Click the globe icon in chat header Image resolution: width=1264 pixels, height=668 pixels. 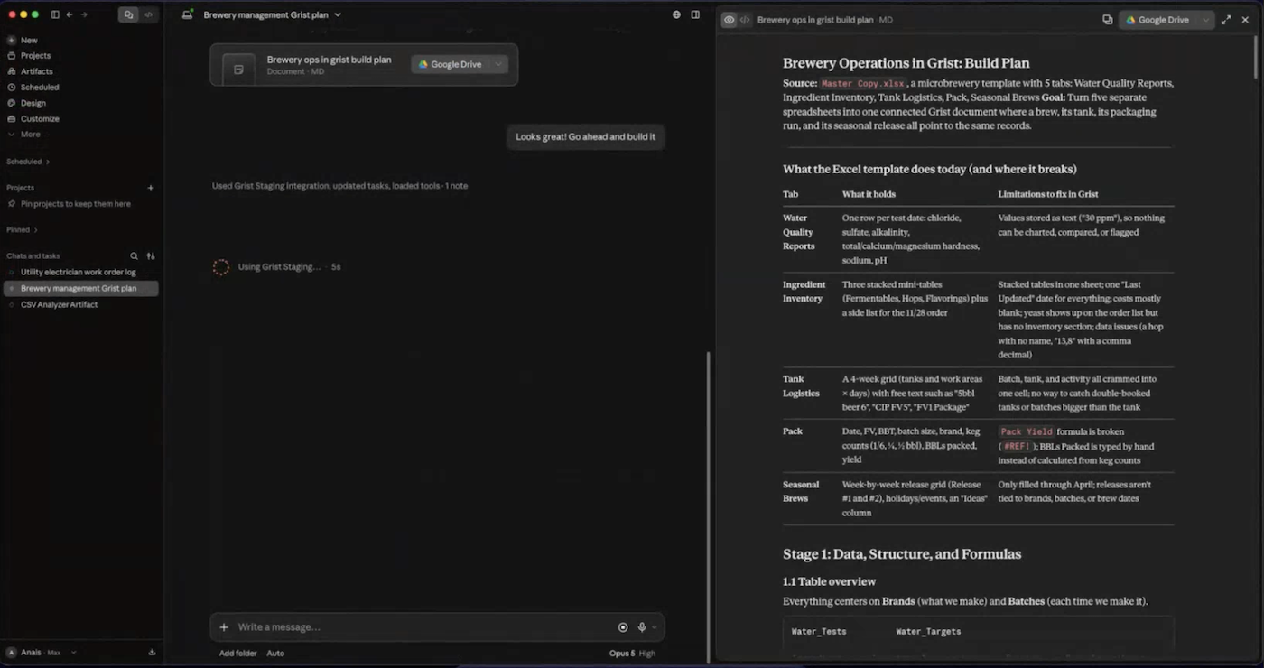coord(676,14)
